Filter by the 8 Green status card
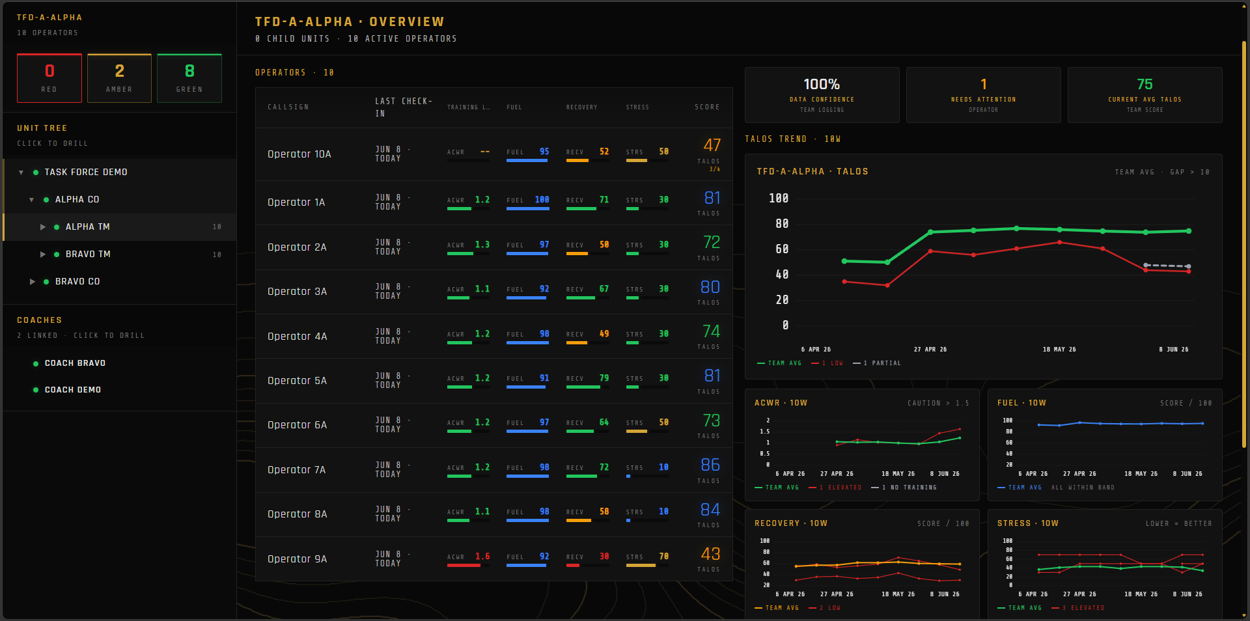Image resolution: width=1250 pixels, height=621 pixels. (x=189, y=78)
